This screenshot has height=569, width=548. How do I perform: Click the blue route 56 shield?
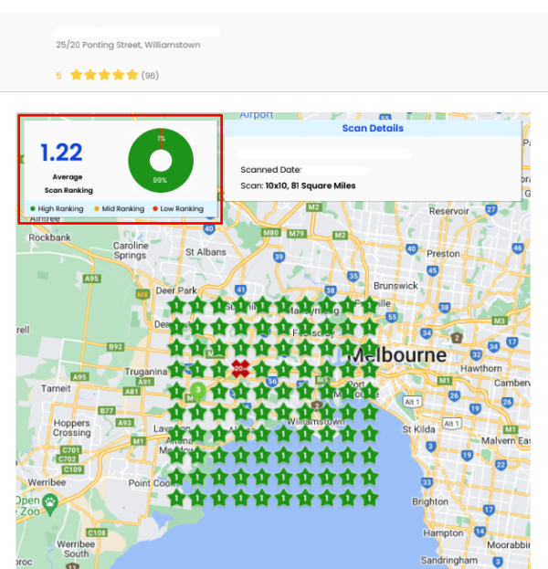272,382
